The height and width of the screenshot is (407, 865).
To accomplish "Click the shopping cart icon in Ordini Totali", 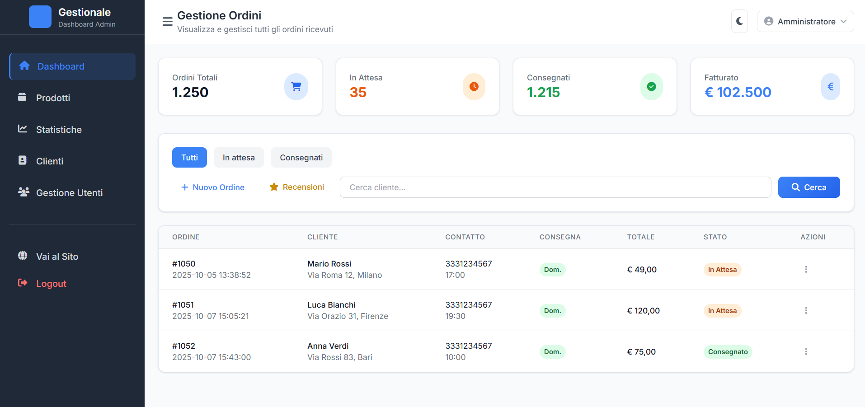I will (296, 86).
